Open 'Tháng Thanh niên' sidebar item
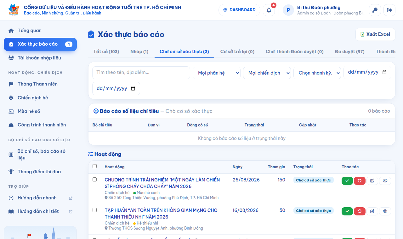The height and width of the screenshot is (239, 403). (40, 84)
